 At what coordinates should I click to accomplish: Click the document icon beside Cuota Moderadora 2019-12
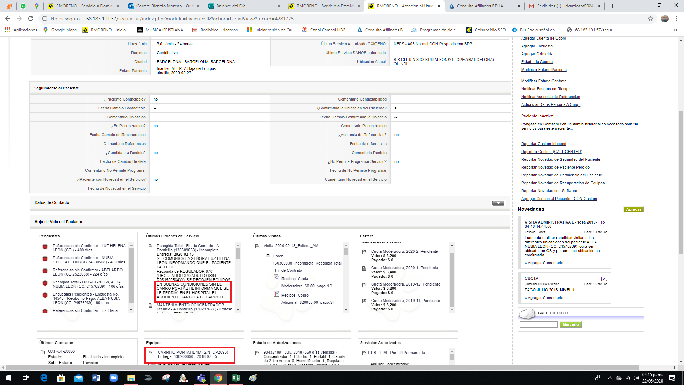(x=364, y=285)
